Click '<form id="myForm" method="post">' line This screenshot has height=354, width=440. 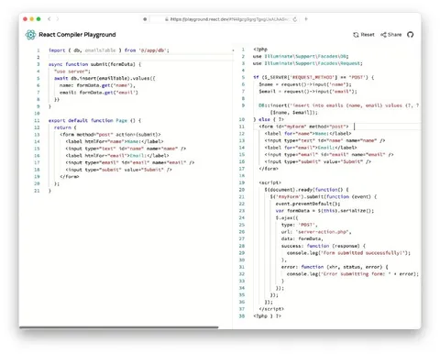[303, 127]
